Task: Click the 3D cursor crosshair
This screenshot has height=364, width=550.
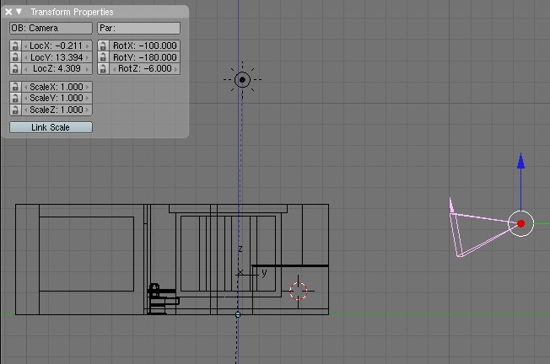Action: click(x=298, y=291)
